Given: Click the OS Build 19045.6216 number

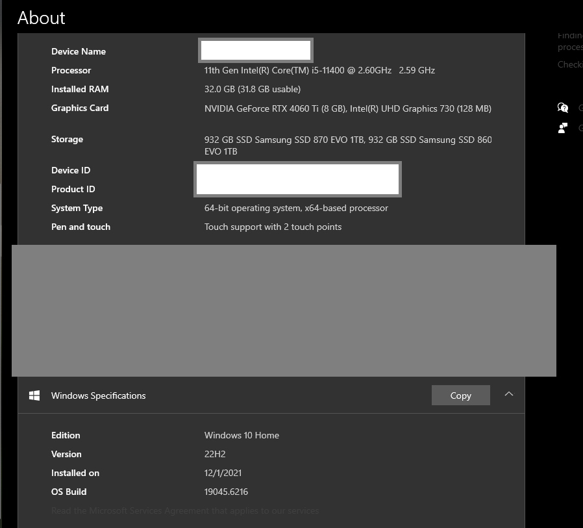Looking at the screenshot, I should click(x=226, y=492).
